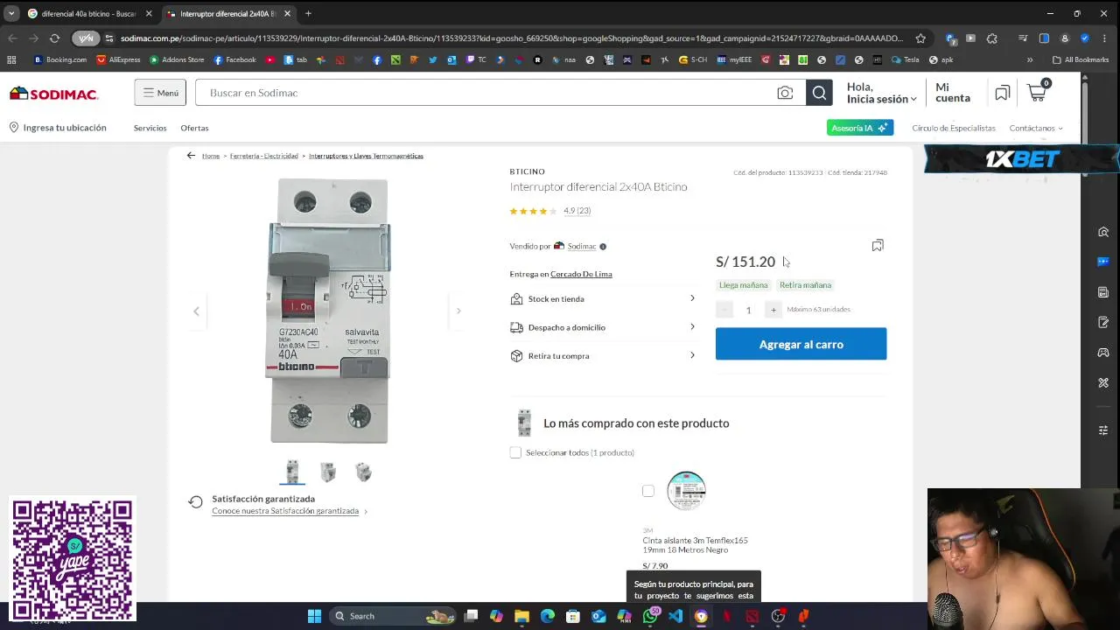Open the Windows Start menu
Viewport: 1120px width, 630px height.
[314, 616]
